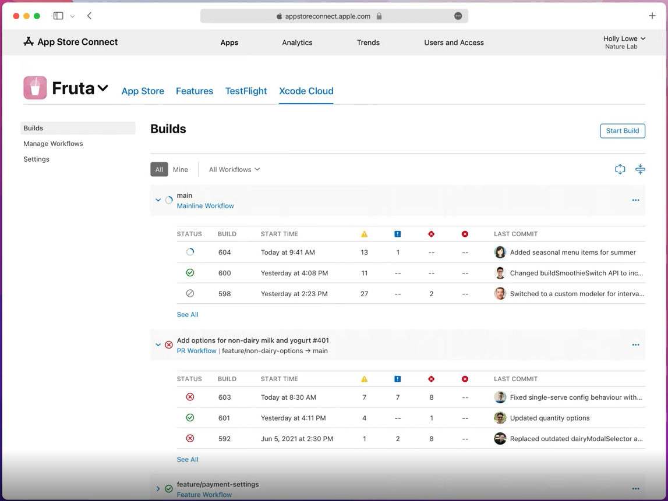The height and width of the screenshot is (501, 668).
Task: Open build number 598
Action: coord(225,294)
